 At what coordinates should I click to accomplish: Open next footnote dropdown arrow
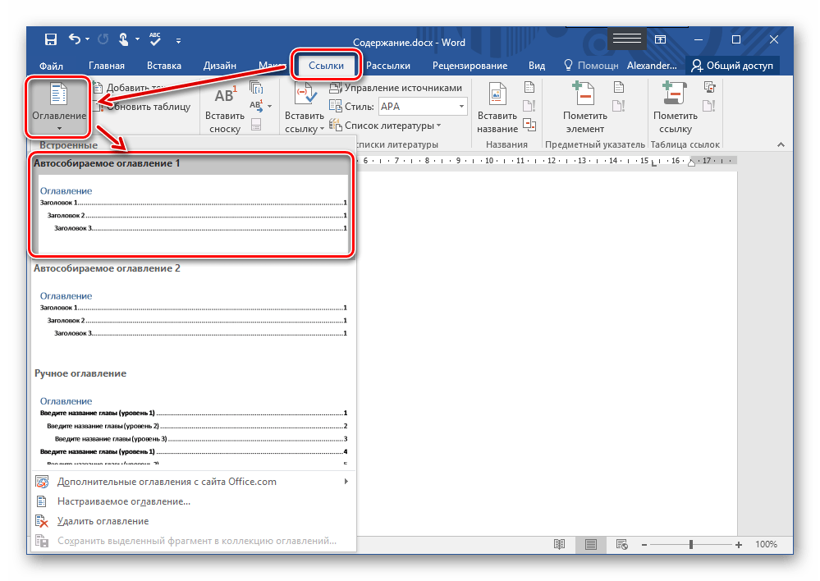pos(270,106)
